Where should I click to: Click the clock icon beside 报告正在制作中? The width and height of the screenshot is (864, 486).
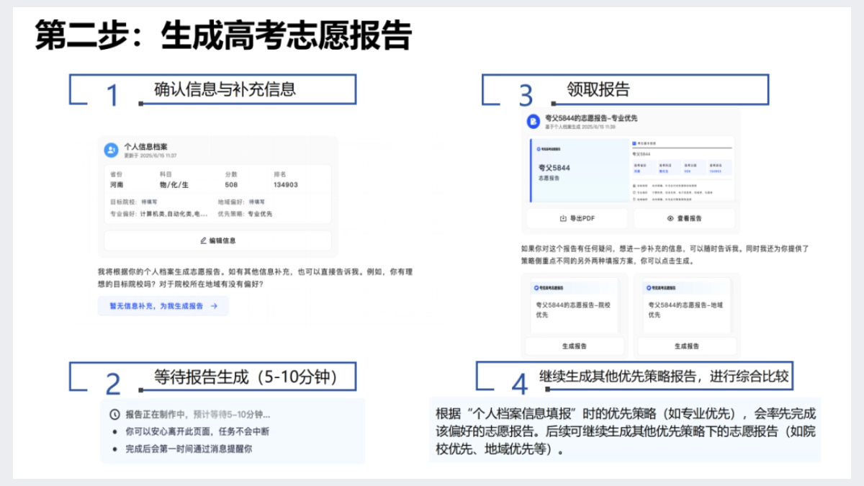(x=114, y=415)
